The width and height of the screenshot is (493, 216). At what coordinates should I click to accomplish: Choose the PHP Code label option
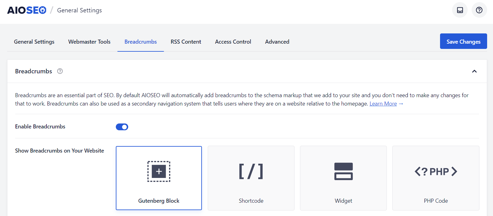436,201
